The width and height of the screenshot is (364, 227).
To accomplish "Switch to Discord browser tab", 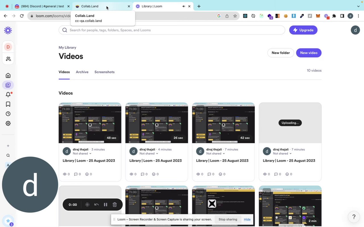I will [42, 6].
